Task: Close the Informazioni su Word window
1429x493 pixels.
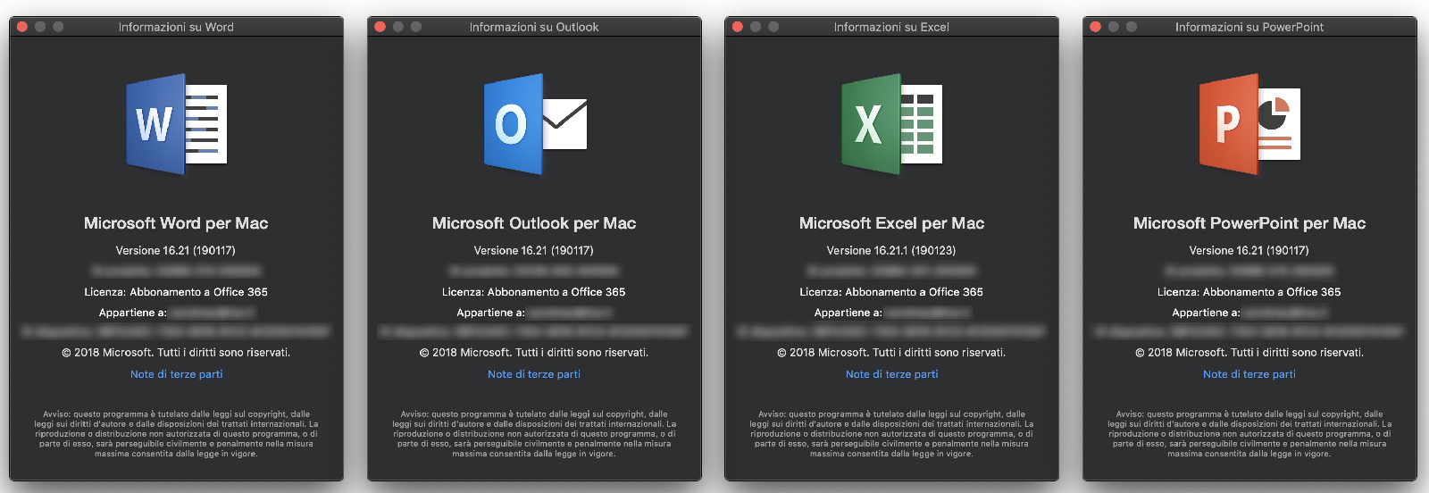Action: pyautogui.click(x=22, y=27)
